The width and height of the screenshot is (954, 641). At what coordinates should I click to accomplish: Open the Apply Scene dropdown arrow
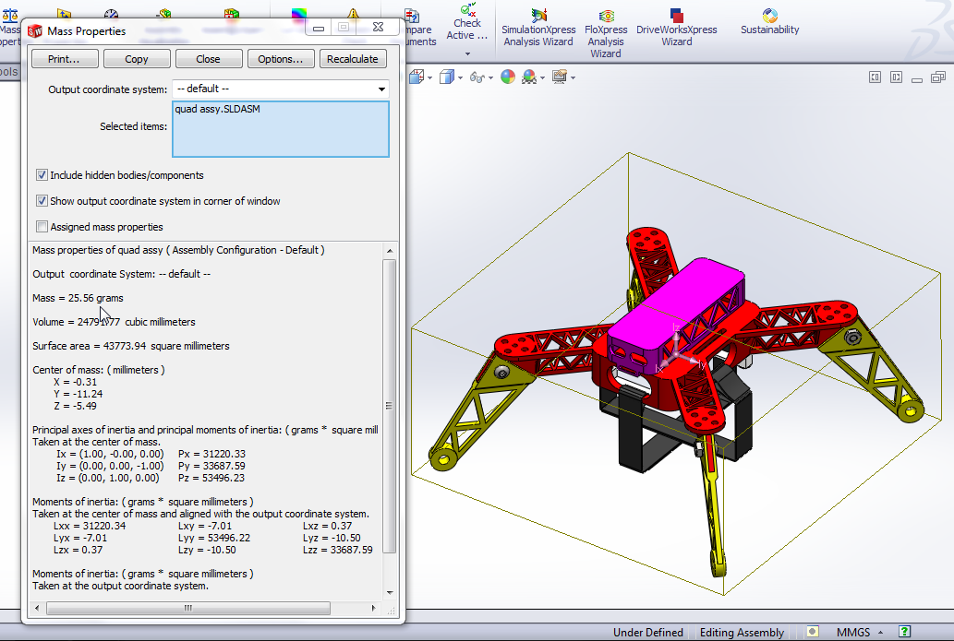pyautogui.click(x=543, y=77)
